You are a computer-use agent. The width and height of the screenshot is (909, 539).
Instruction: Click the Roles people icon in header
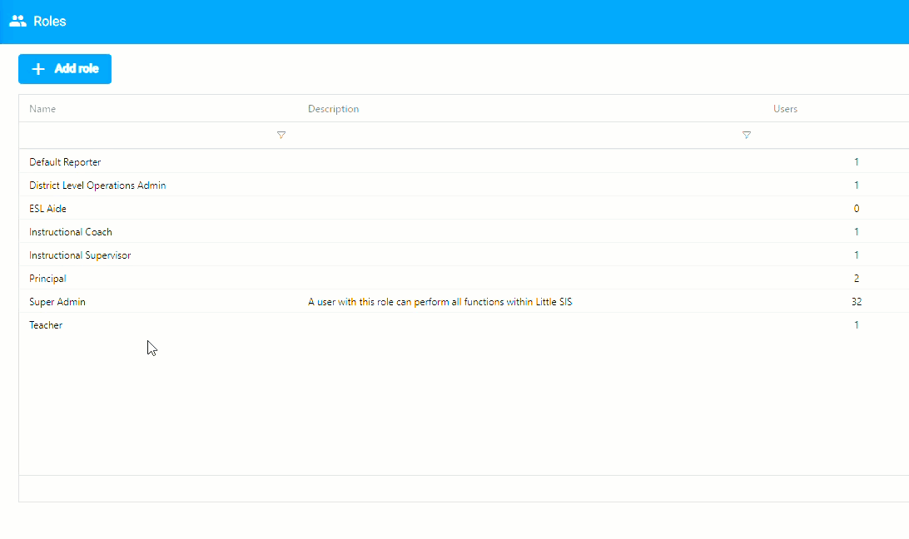pos(18,22)
